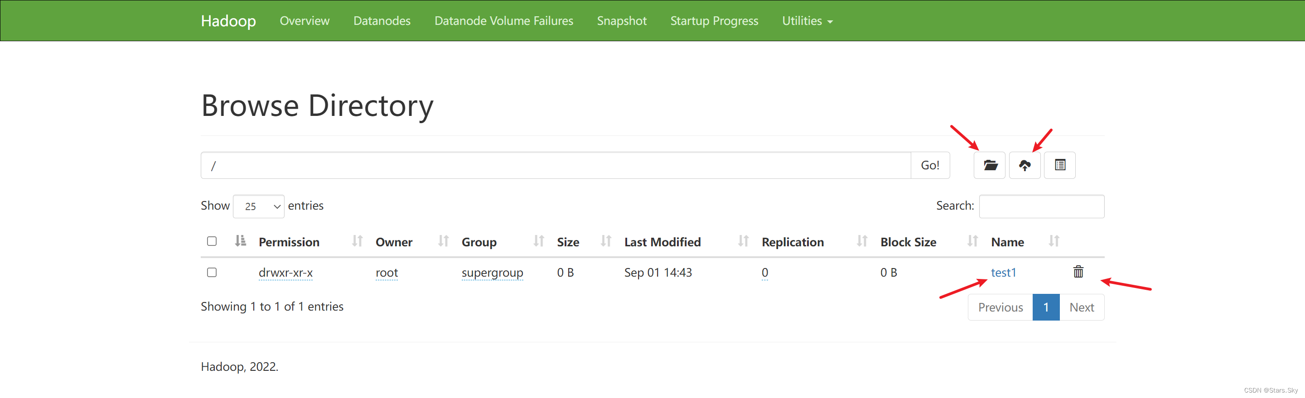The image size is (1305, 398).
Task: Click the Block Size header text
Action: tap(908, 242)
